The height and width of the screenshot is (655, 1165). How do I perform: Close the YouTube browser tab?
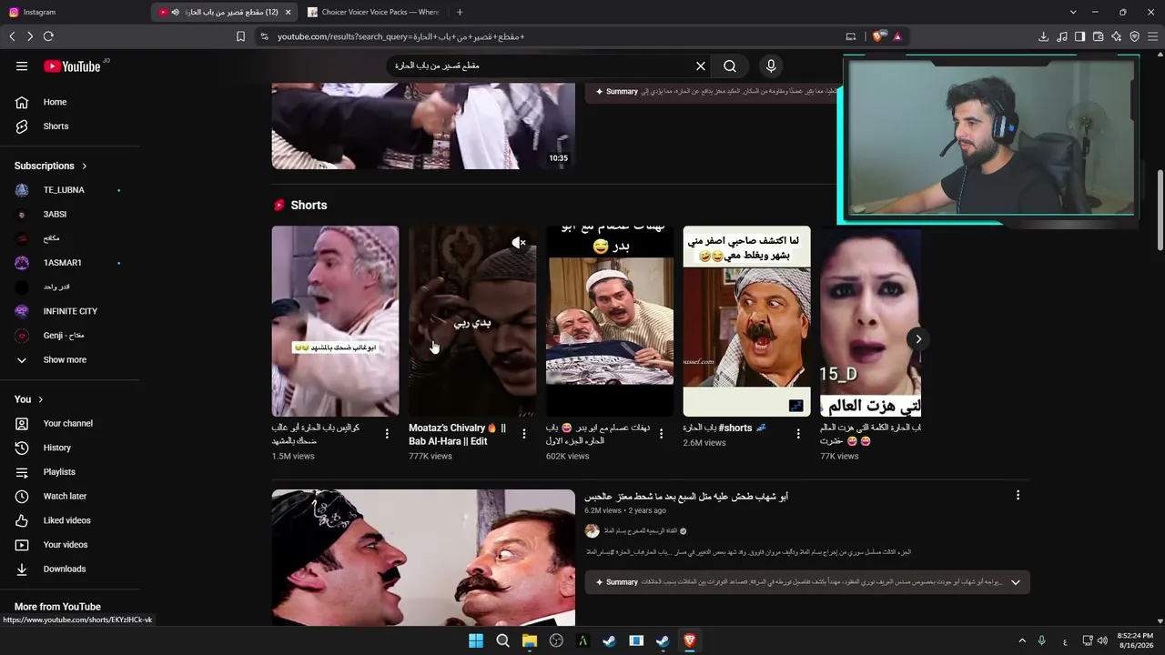(289, 12)
